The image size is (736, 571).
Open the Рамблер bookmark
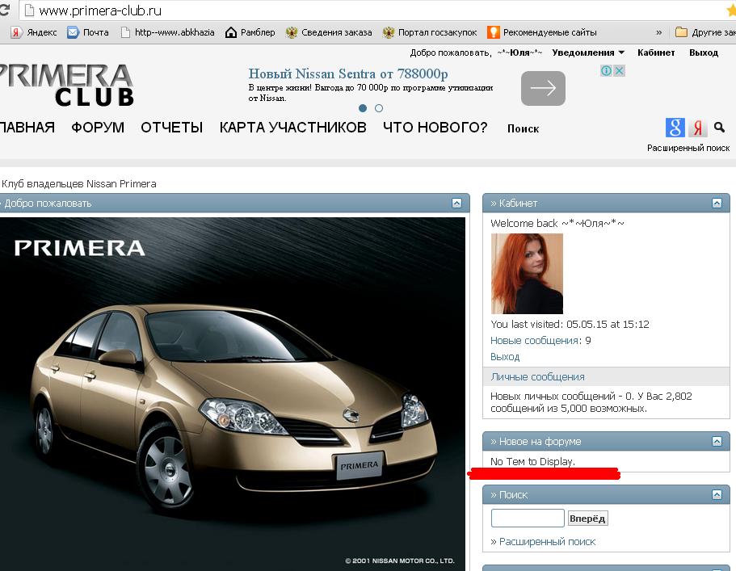pyautogui.click(x=250, y=32)
